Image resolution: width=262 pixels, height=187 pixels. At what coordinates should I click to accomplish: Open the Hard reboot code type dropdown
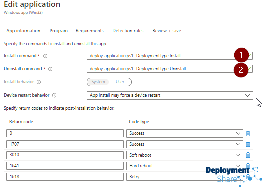click(184, 166)
